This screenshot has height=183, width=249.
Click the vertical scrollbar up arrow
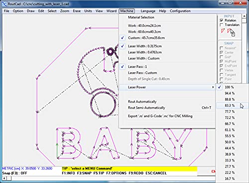coord(244,16)
